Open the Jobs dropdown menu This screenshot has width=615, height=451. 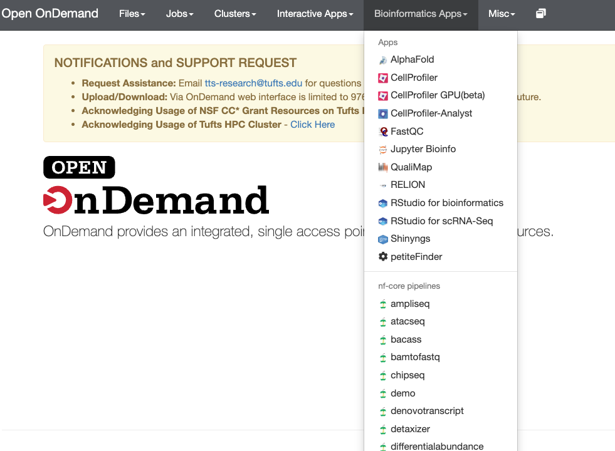(180, 14)
